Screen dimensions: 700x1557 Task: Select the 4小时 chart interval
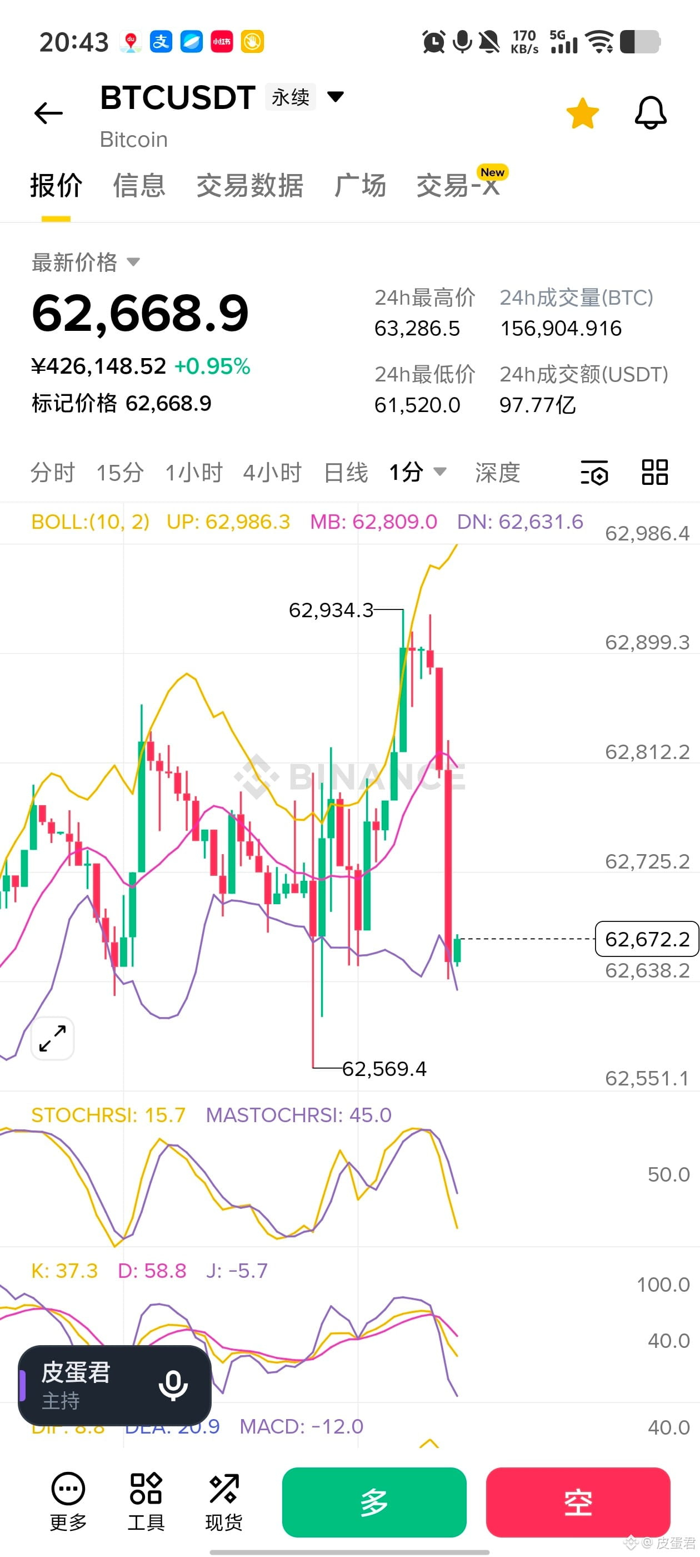tap(272, 473)
